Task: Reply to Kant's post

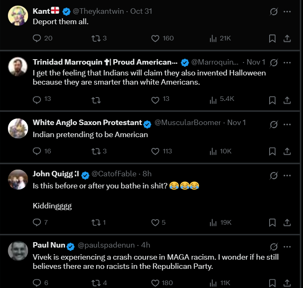Action: (x=37, y=38)
